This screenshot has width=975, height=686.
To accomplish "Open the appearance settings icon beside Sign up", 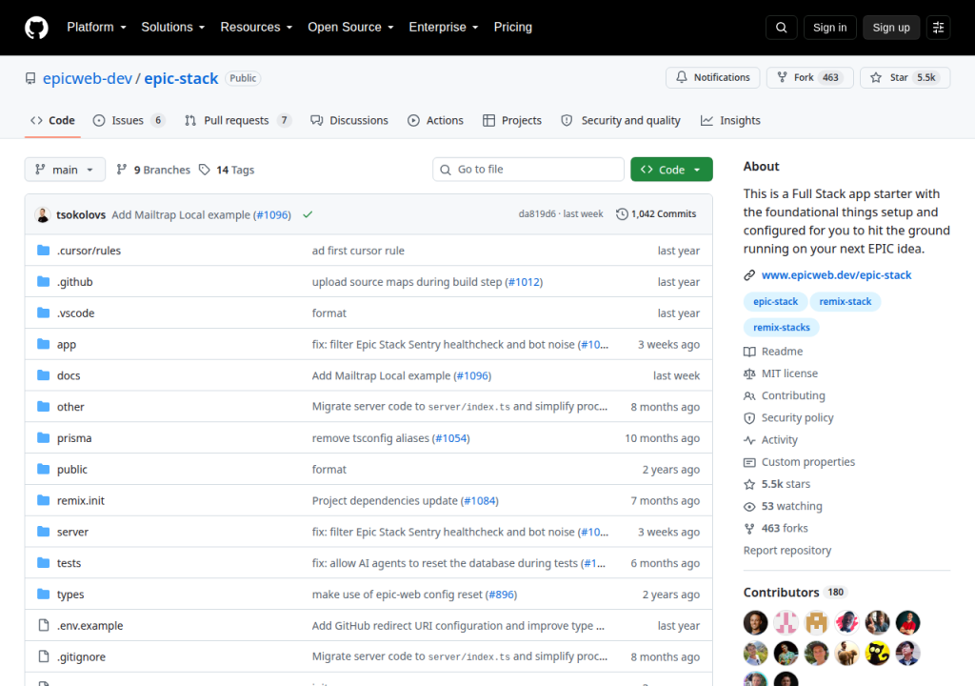I will [x=938, y=28].
